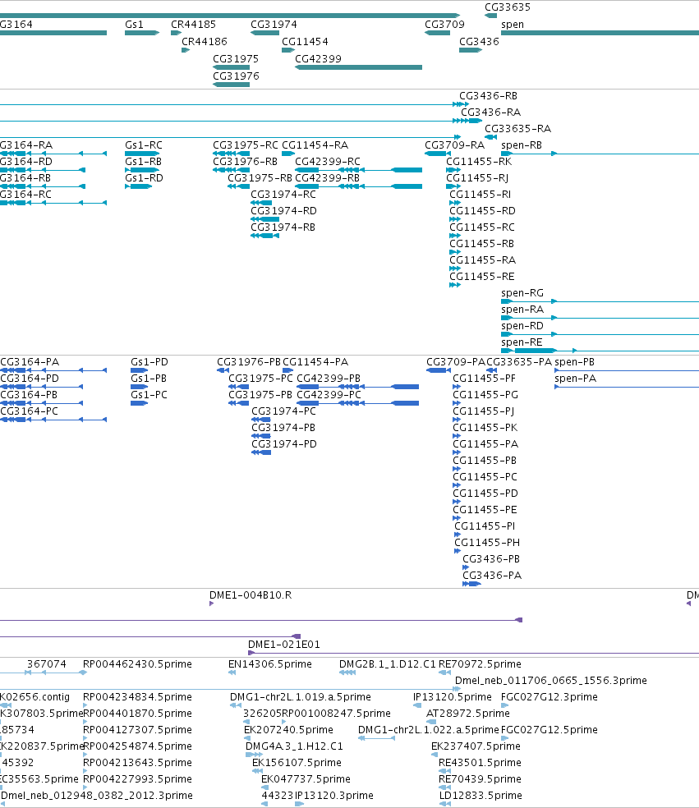
Task: Select EST FGC027G12.3prime
Action: (549, 697)
